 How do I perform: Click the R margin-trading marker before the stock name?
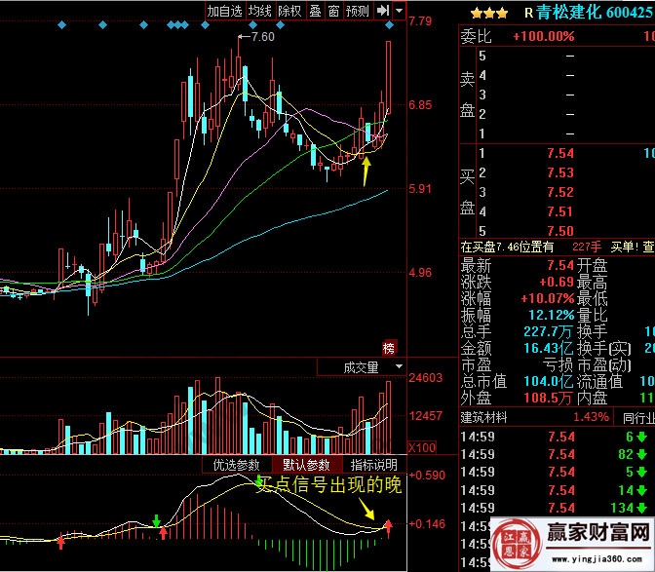coord(528,13)
